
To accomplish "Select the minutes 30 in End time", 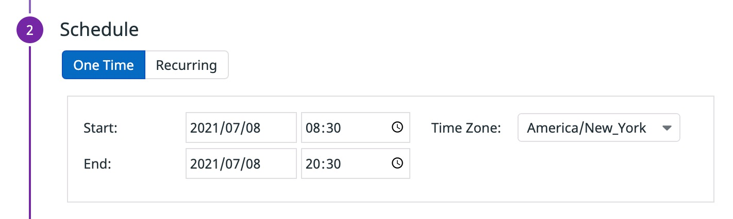I will (333, 164).
